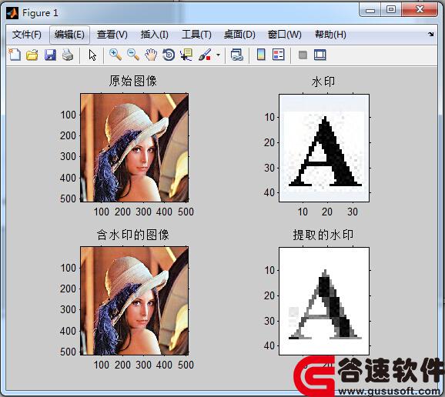Click the title text 原始图像
The height and width of the screenshot is (397, 445).
coord(133,81)
